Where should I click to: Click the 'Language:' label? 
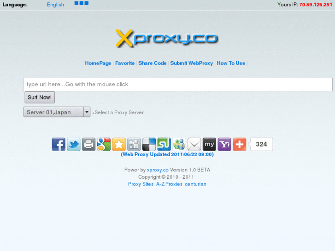[15, 5]
